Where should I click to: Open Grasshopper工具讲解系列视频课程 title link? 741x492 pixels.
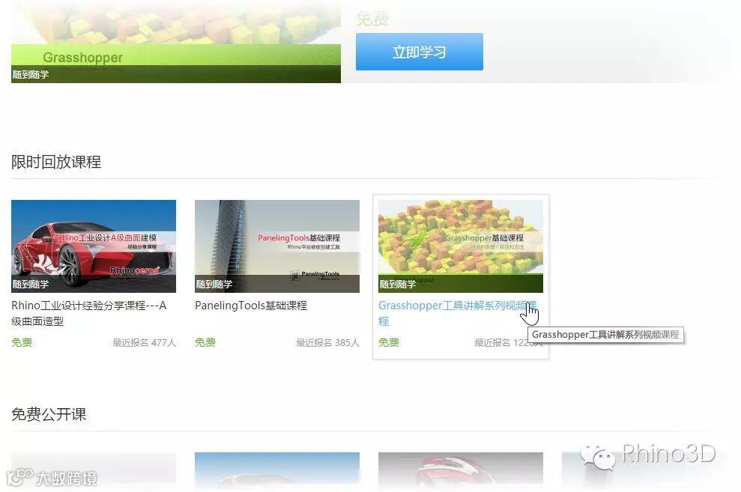coord(457,313)
